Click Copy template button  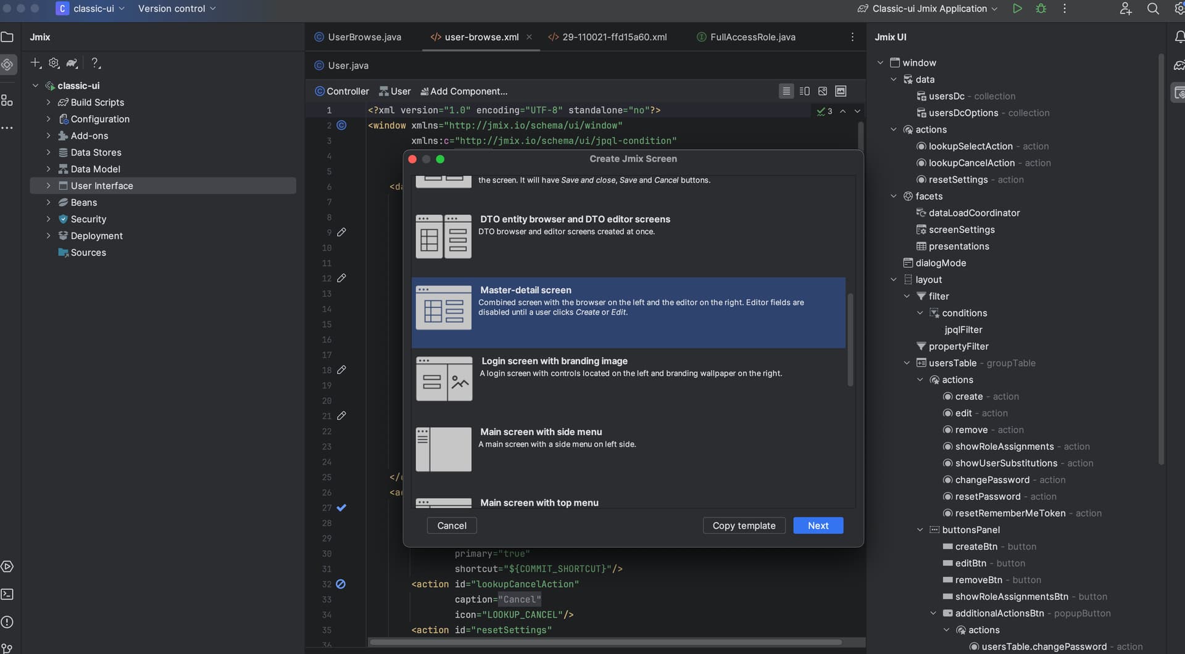point(744,526)
